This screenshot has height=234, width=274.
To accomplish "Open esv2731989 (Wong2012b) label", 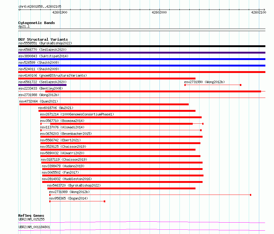I will pyautogui.click(x=69, y=192).
